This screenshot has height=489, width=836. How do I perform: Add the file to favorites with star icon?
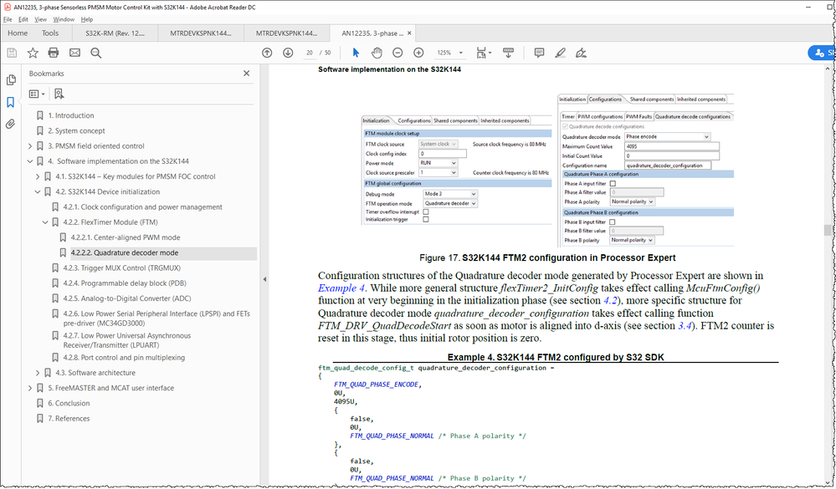33,53
